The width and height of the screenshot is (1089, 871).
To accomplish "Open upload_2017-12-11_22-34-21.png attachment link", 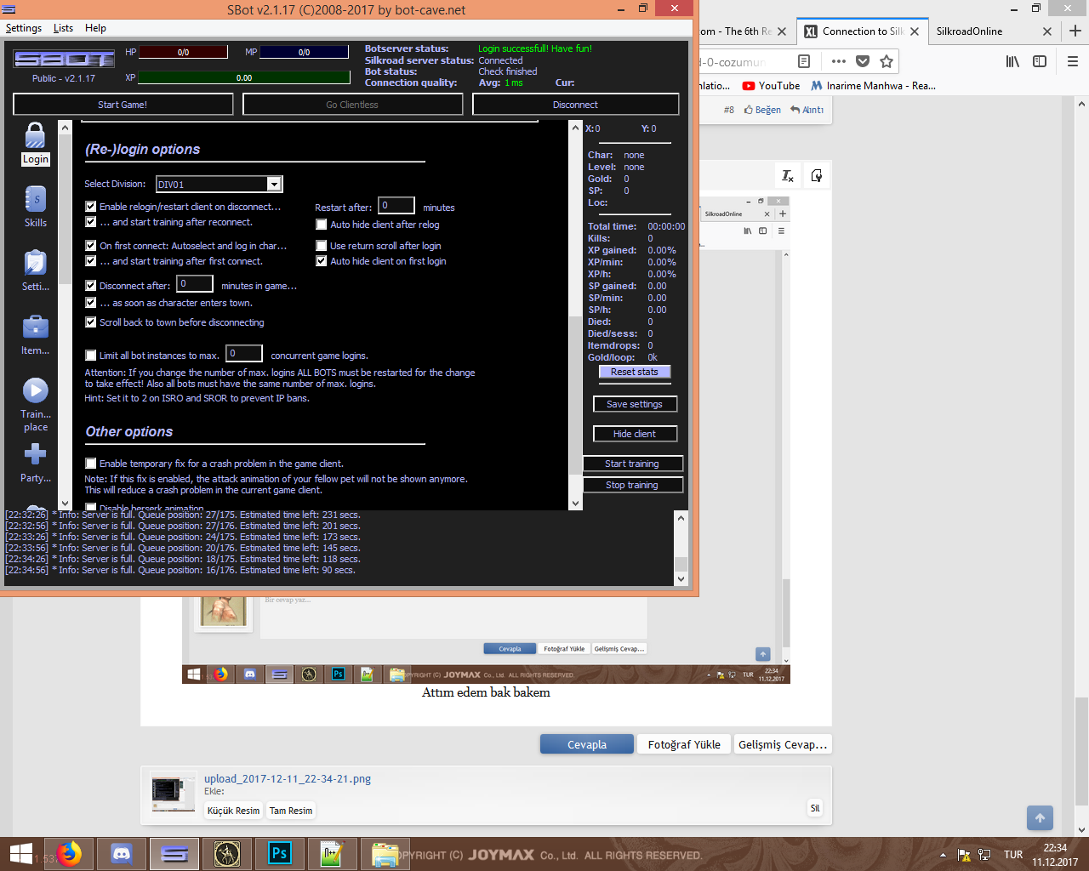I will 288,778.
